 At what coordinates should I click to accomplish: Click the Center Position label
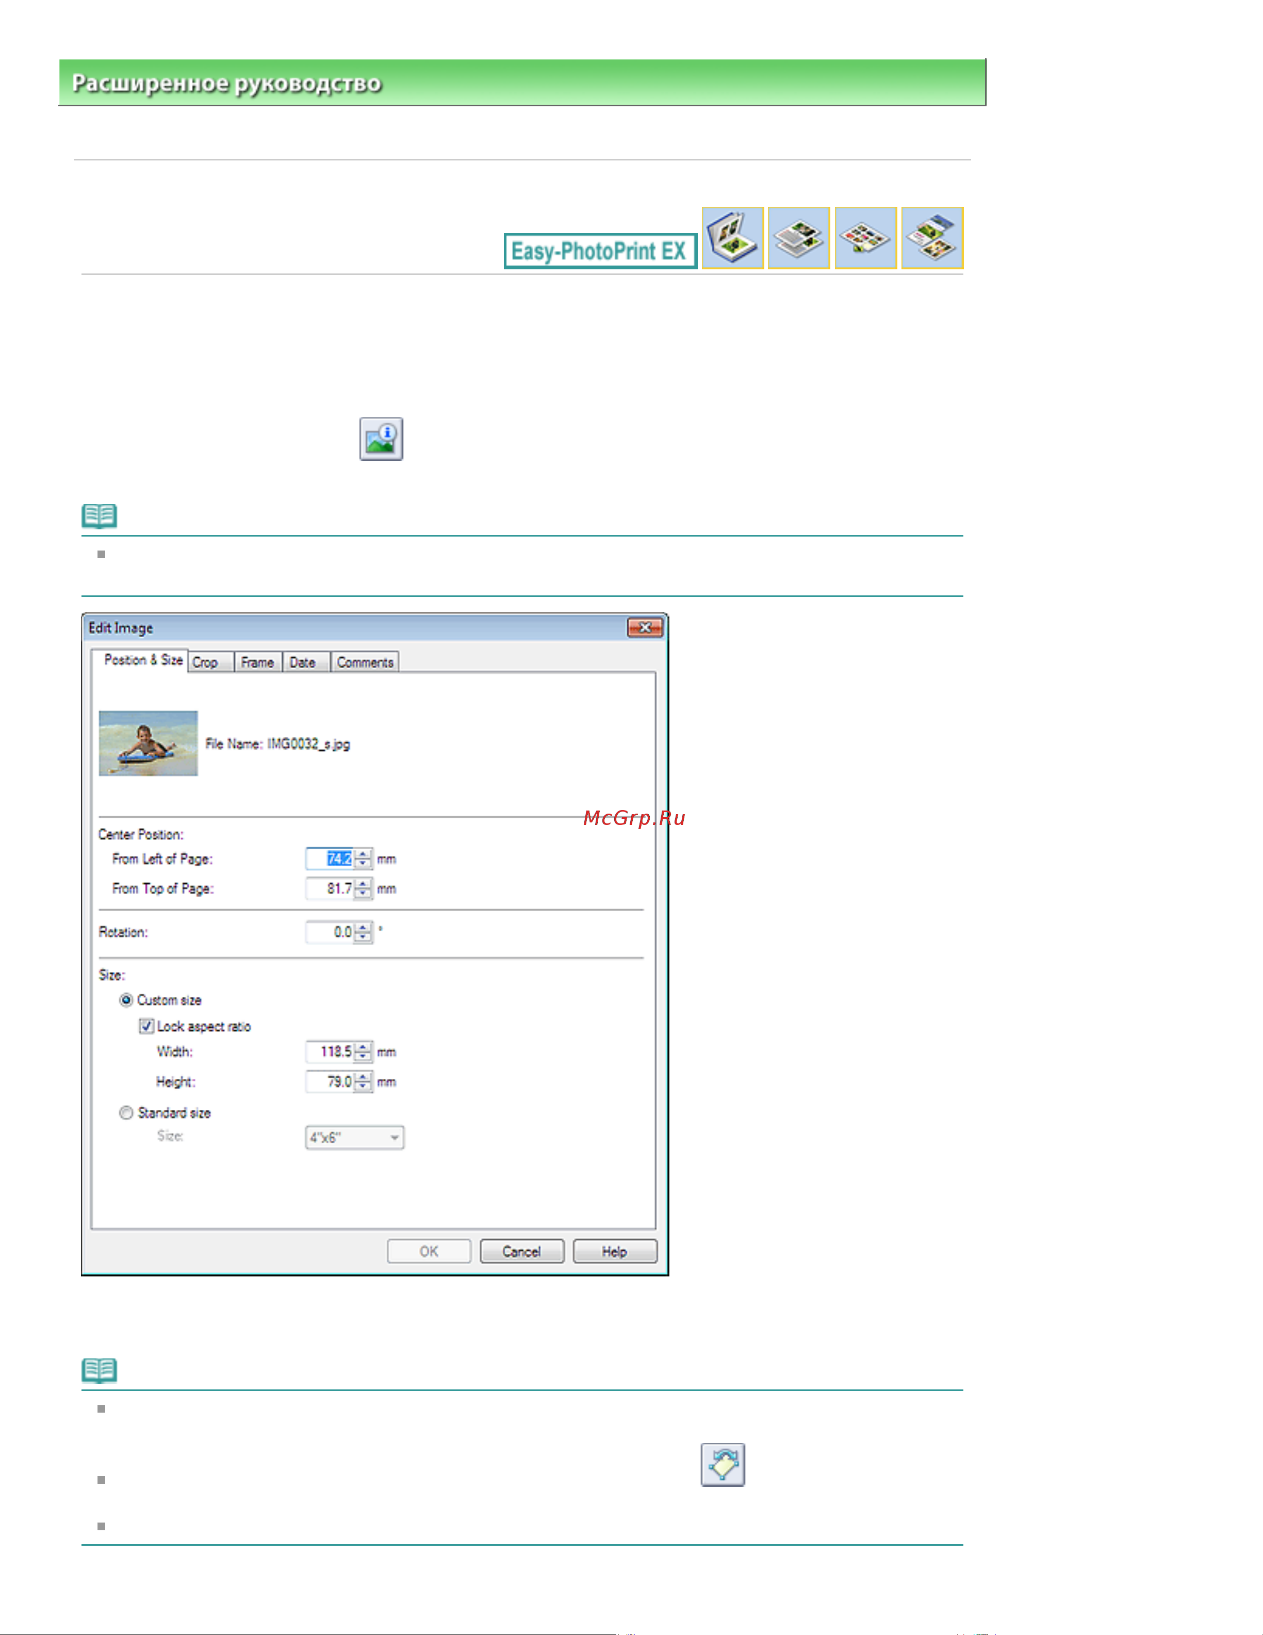point(141,835)
